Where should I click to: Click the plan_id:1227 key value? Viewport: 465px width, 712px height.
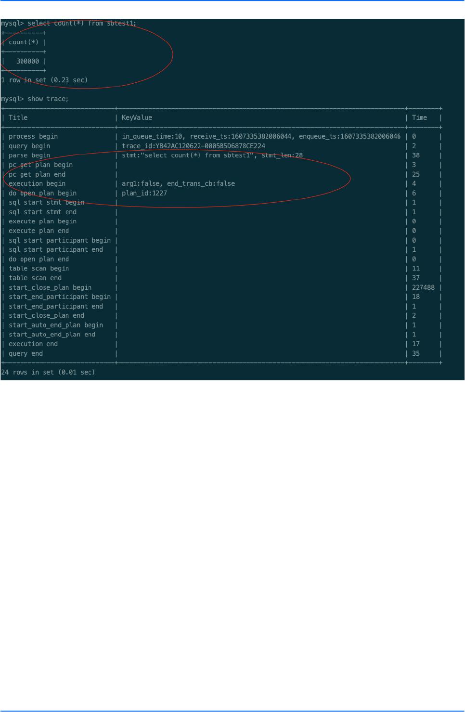140,193
